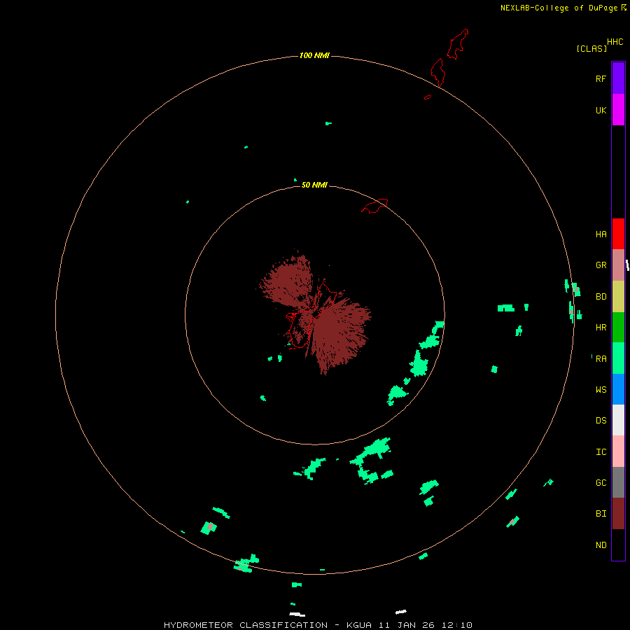The image size is (630, 630).
Task: Click the IC legend label
Action: (601, 452)
